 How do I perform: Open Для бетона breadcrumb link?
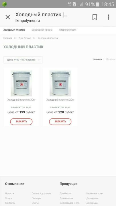pos(25,38)
